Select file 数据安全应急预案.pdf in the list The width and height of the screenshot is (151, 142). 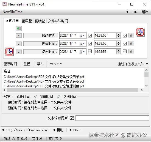pos(44,81)
